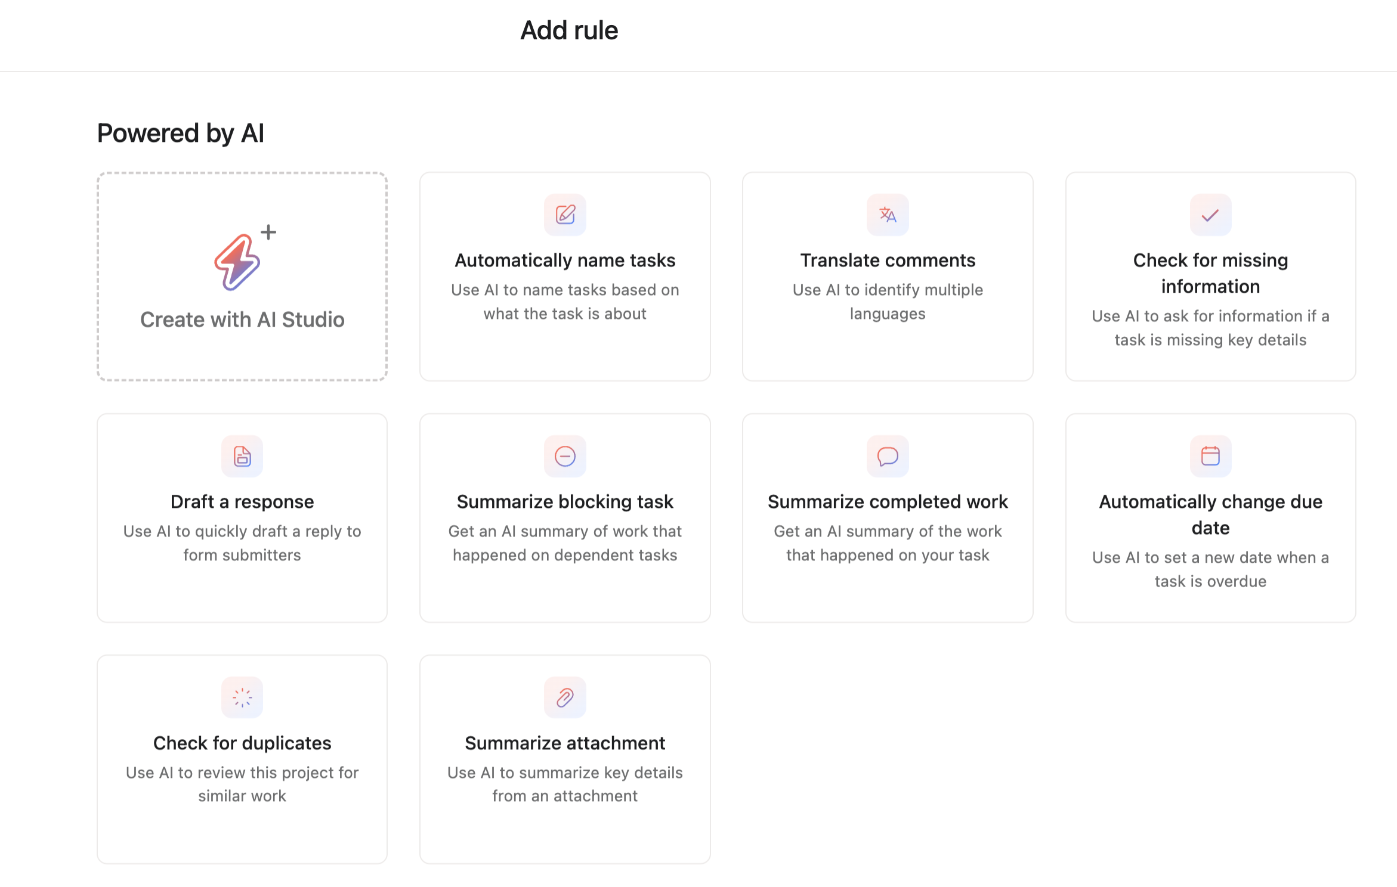Click the checkmark icon for missing information
This screenshot has height=887, width=1397.
tap(1210, 215)
